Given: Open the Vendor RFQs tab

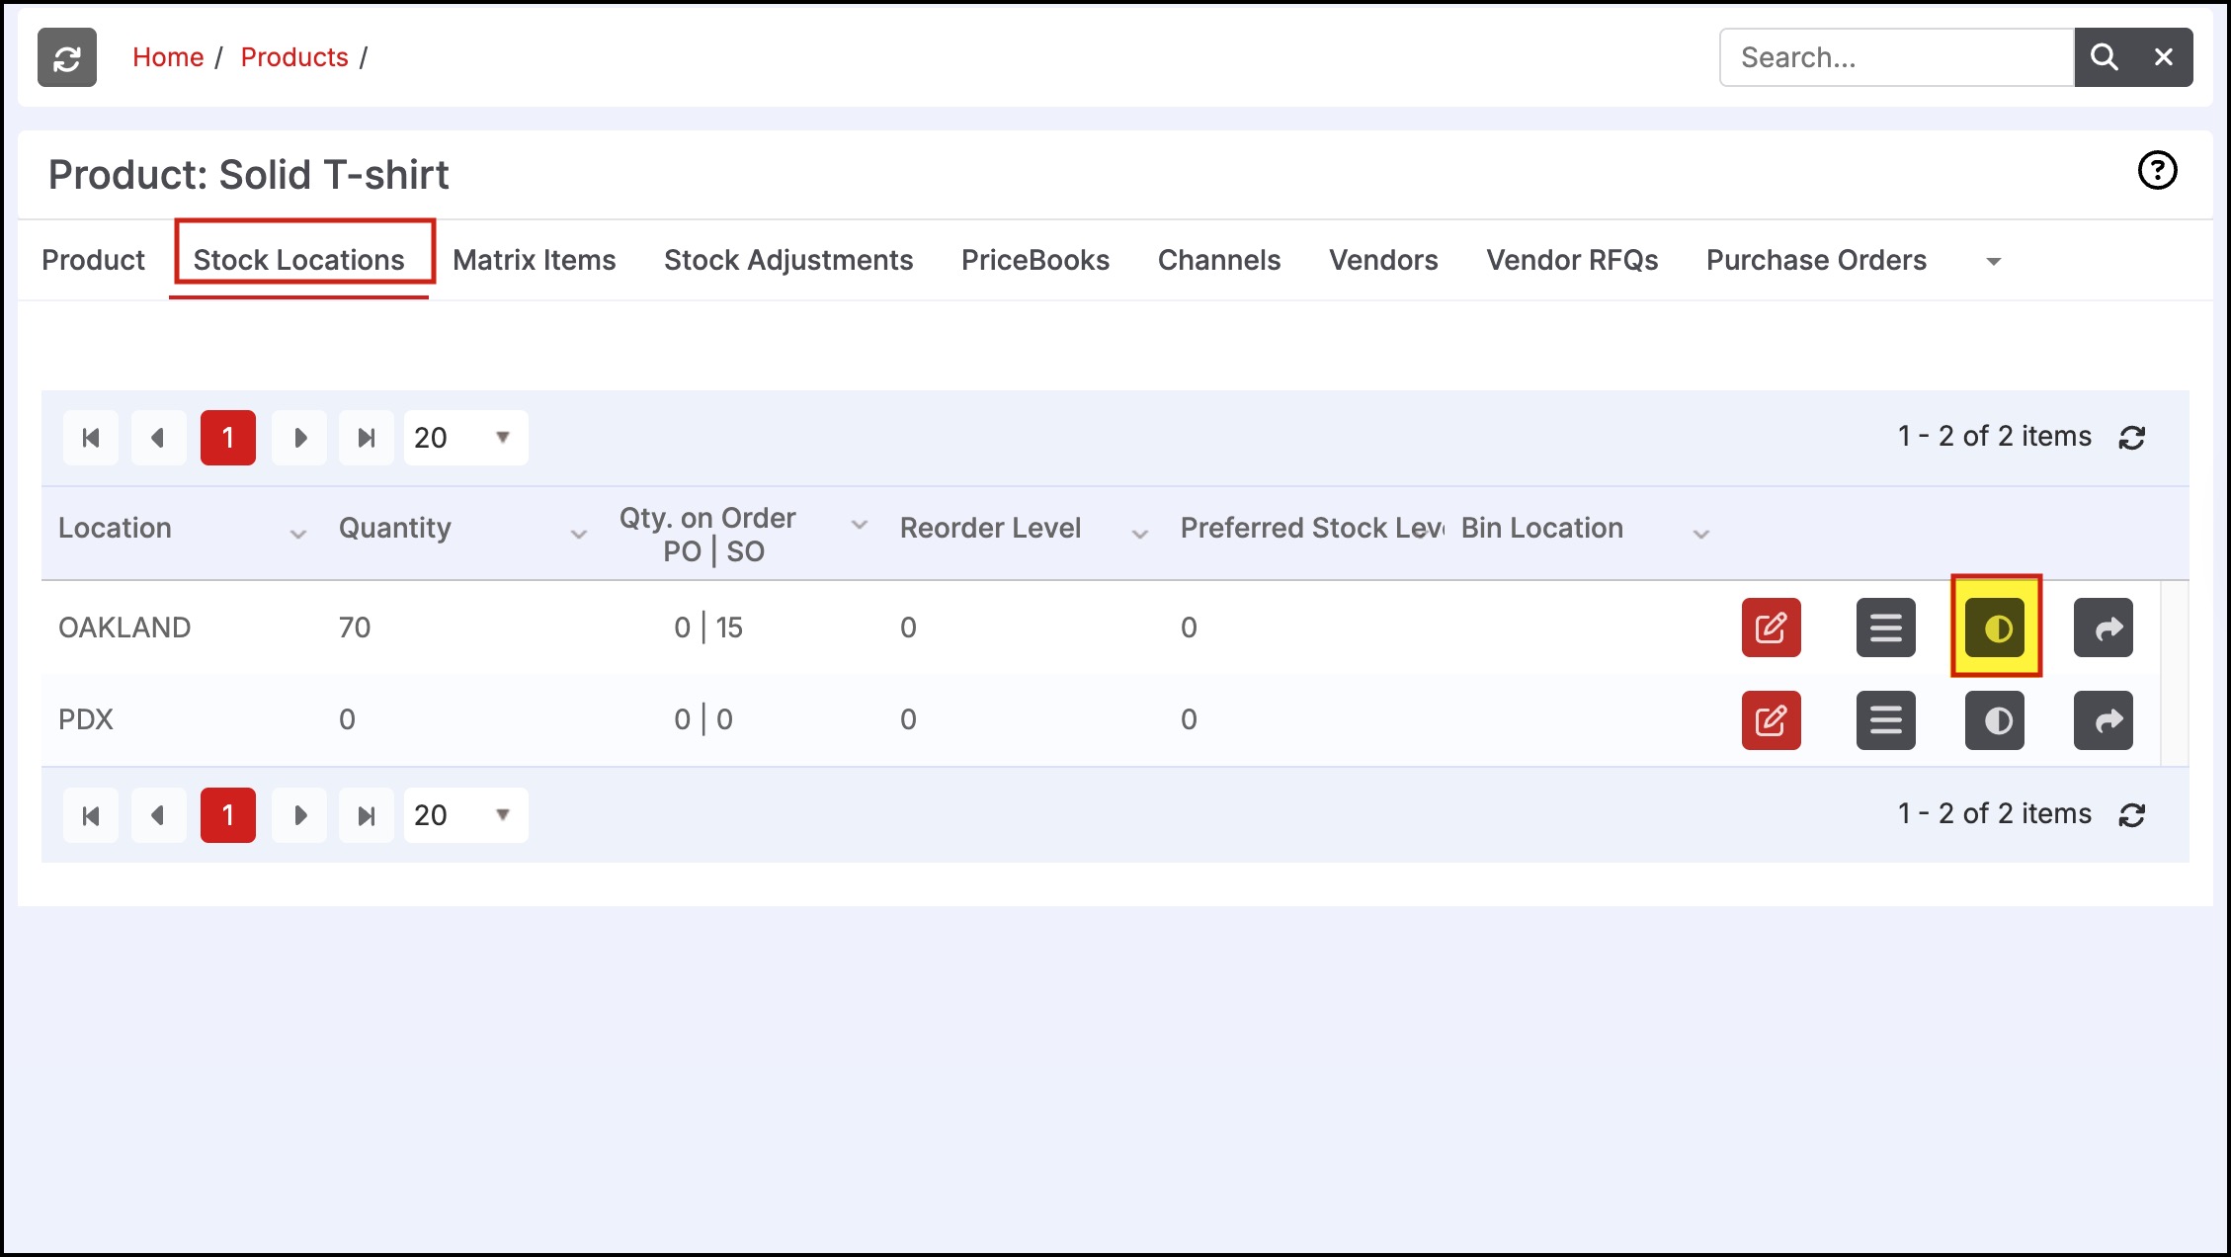Looking at the screenshot, I should (1572, 260).
